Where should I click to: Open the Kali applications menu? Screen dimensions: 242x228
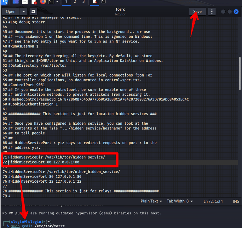pyautogui.click(x=4, y=2)
